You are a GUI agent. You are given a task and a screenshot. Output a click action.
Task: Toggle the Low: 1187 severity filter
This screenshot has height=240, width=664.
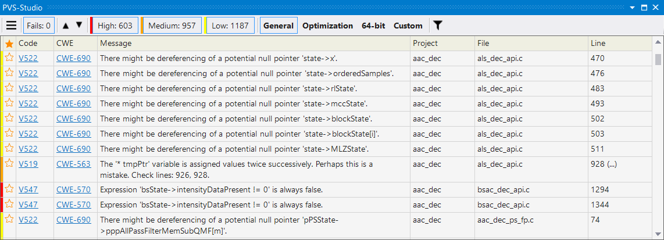coord(230,26)
